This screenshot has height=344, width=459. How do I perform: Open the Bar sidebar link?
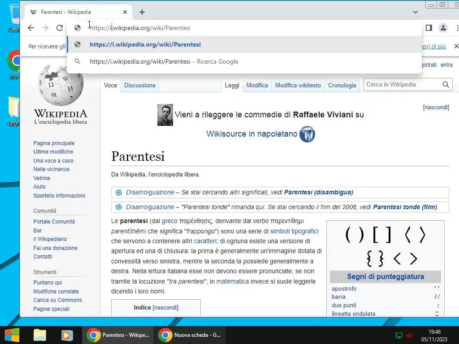[38, 230]
